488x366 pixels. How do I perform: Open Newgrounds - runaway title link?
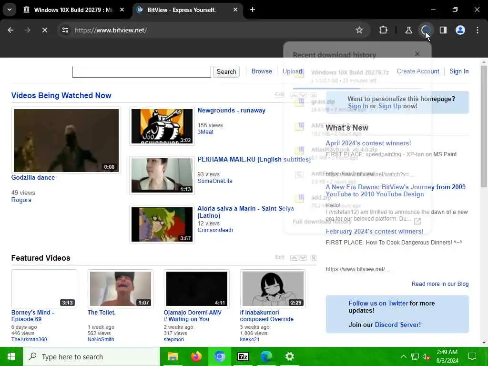[x=232, y=110]
